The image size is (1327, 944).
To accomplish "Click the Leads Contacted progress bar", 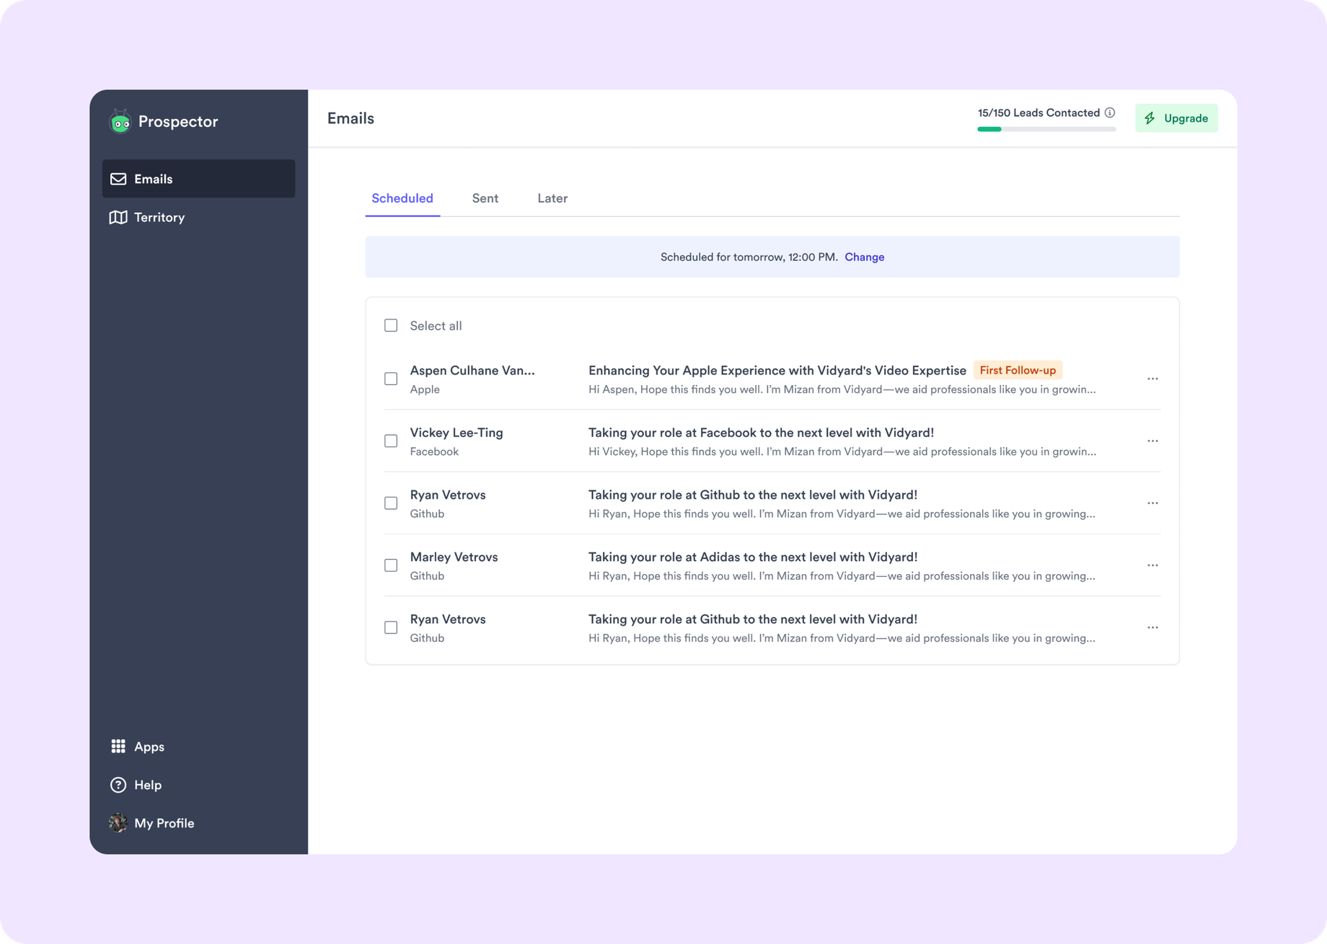I will pyautogui.click(x=1046, y=129).
